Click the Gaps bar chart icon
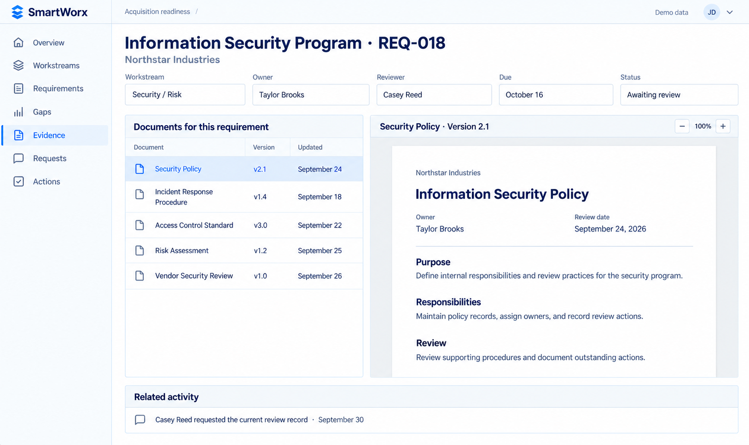This screenshot has height=445, width=749. click(18, 112)
